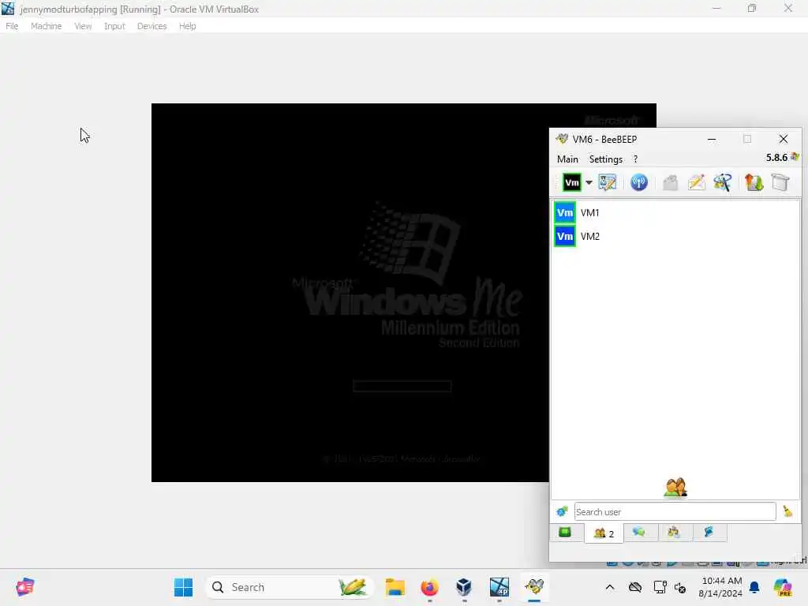Image resolution: width=808 pixels, height=606 pixels.
Task: Open the ? help menu in BeeBEEP
Action: [635, 159]
